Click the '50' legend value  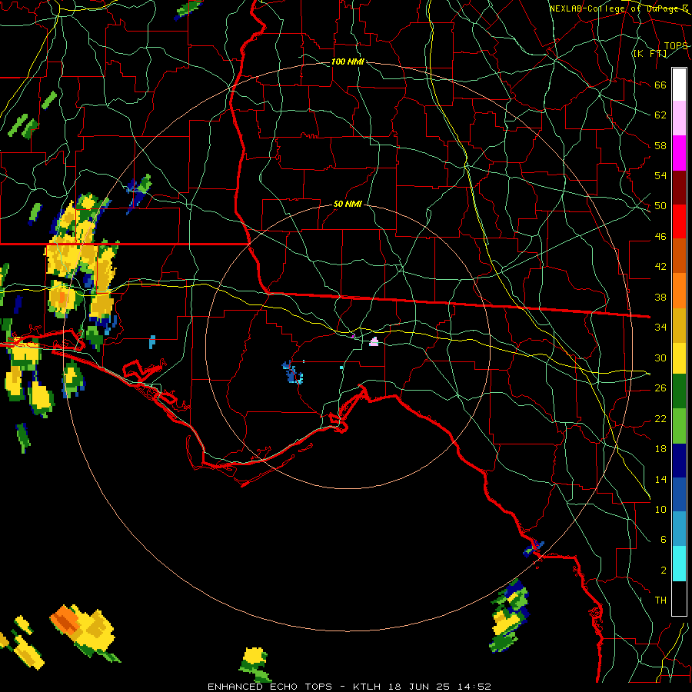click(660, 206)
